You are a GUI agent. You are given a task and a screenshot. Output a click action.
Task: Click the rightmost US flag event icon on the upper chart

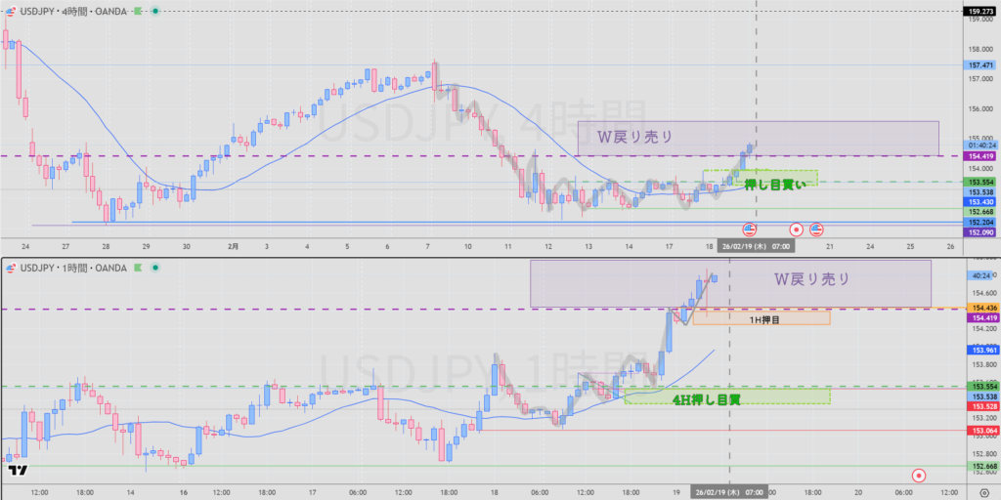816,229
